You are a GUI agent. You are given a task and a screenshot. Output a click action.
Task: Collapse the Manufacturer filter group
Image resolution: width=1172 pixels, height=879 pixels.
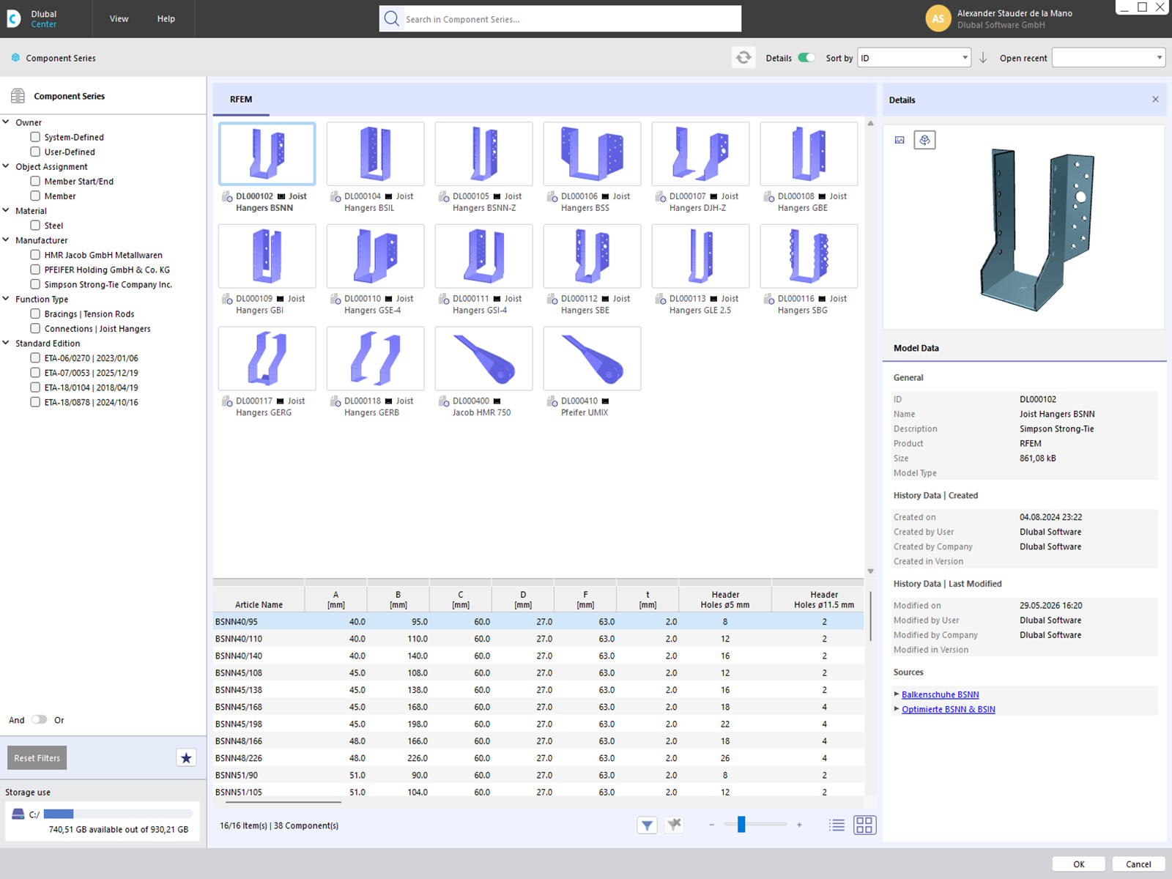pos(6,240)
